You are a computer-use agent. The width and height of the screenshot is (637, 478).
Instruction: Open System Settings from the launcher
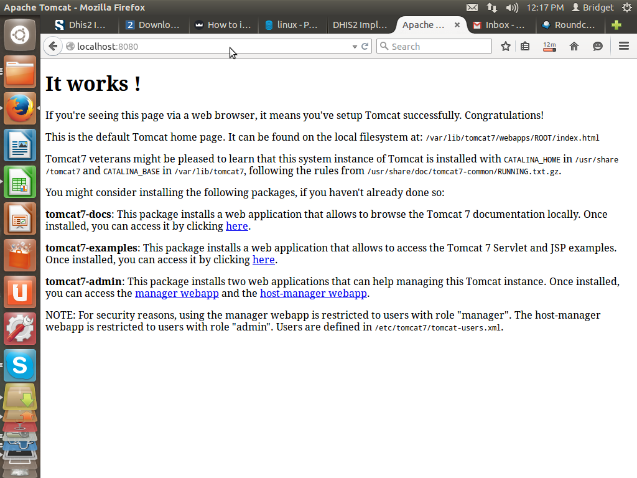coord(19,329)
